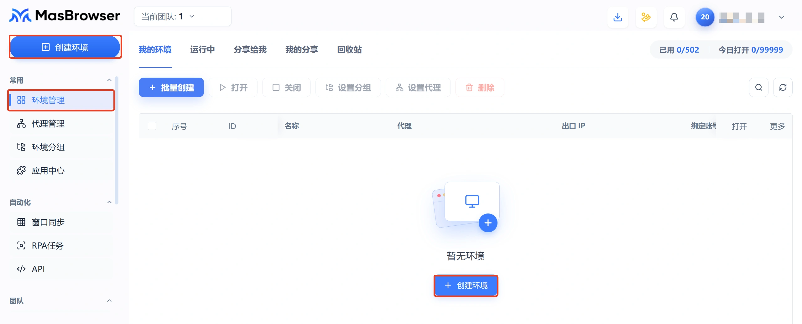This screenshot has height=324, width=802.
Task: Click the red 删除 button
Action: (480, 87)
